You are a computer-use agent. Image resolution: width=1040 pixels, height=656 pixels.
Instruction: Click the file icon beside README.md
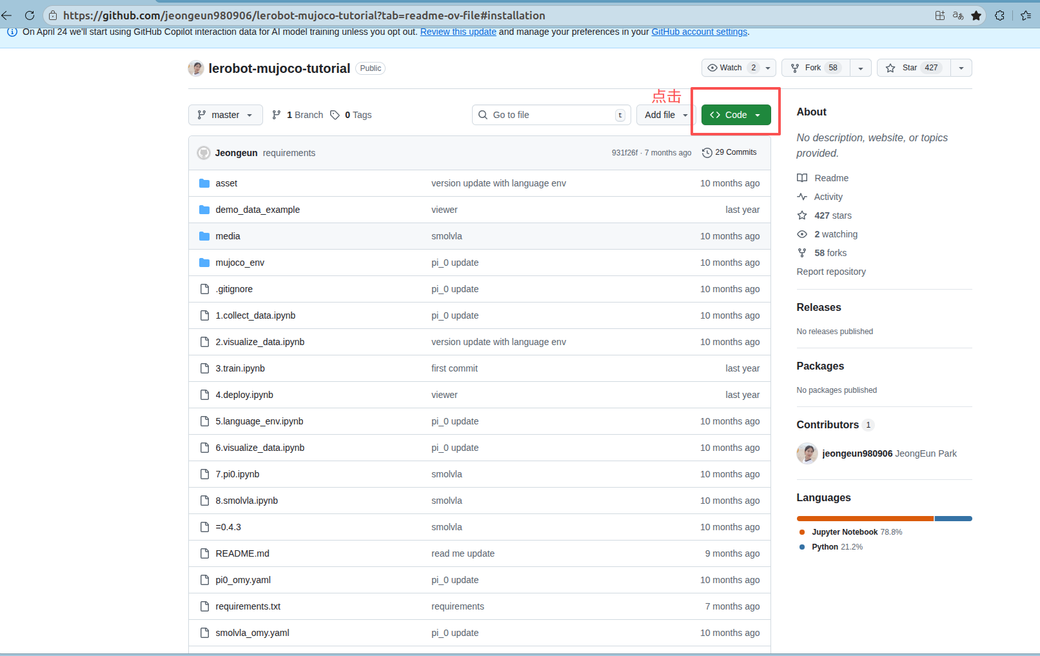click(204, 553)
